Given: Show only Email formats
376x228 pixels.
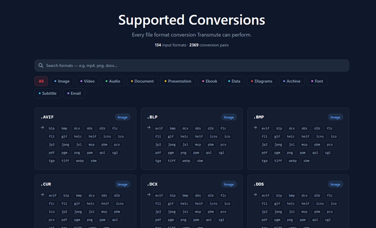Looking at the screenshot, I should (74, 93).
